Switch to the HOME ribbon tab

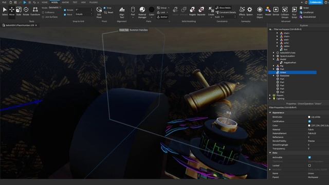(x=45, y=2)
